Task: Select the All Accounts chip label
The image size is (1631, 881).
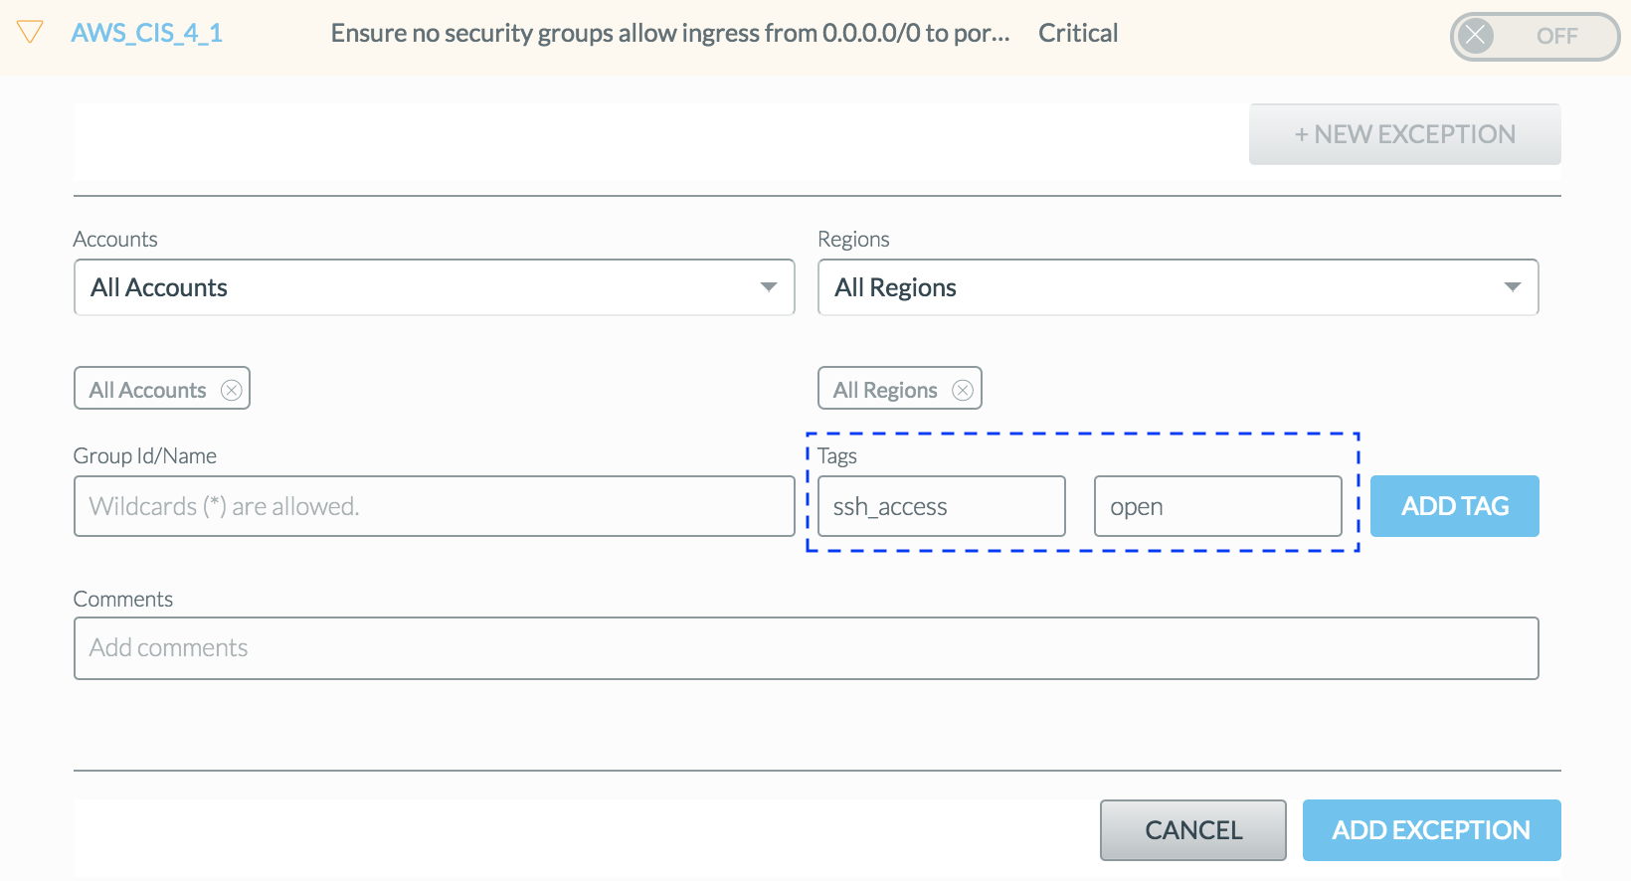Action: [x=147, y=390]
